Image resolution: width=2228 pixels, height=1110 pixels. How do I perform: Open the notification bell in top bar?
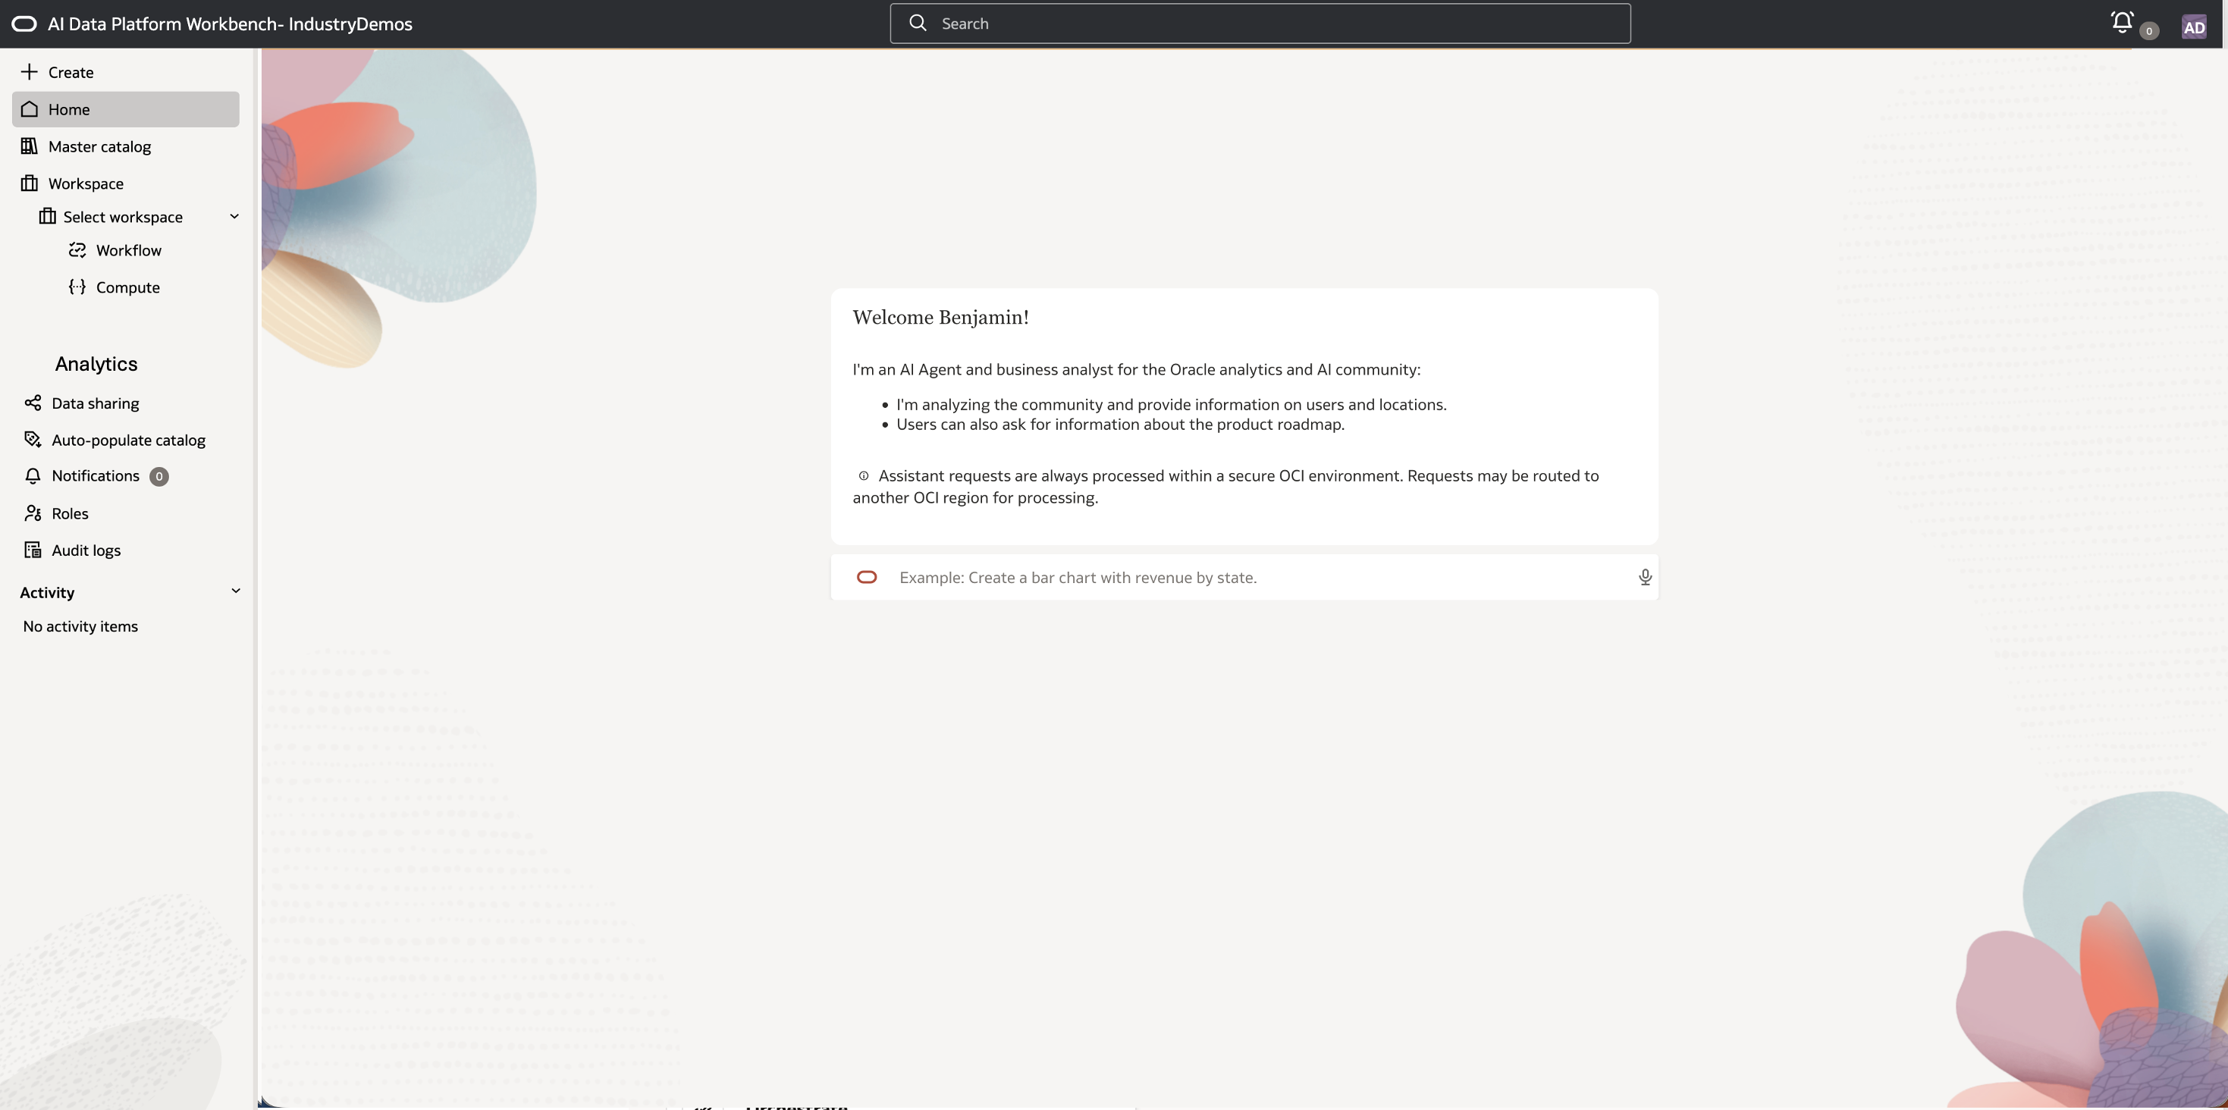point(2122,23)
